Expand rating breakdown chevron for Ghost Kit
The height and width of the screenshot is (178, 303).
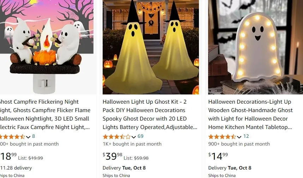[x=134, y=137]
